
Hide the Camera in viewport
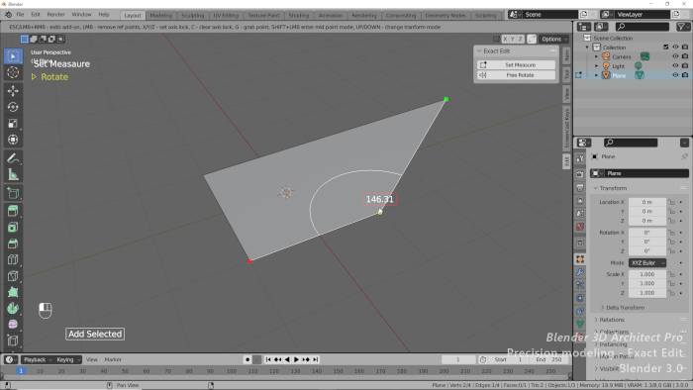[x=675, y=56]
